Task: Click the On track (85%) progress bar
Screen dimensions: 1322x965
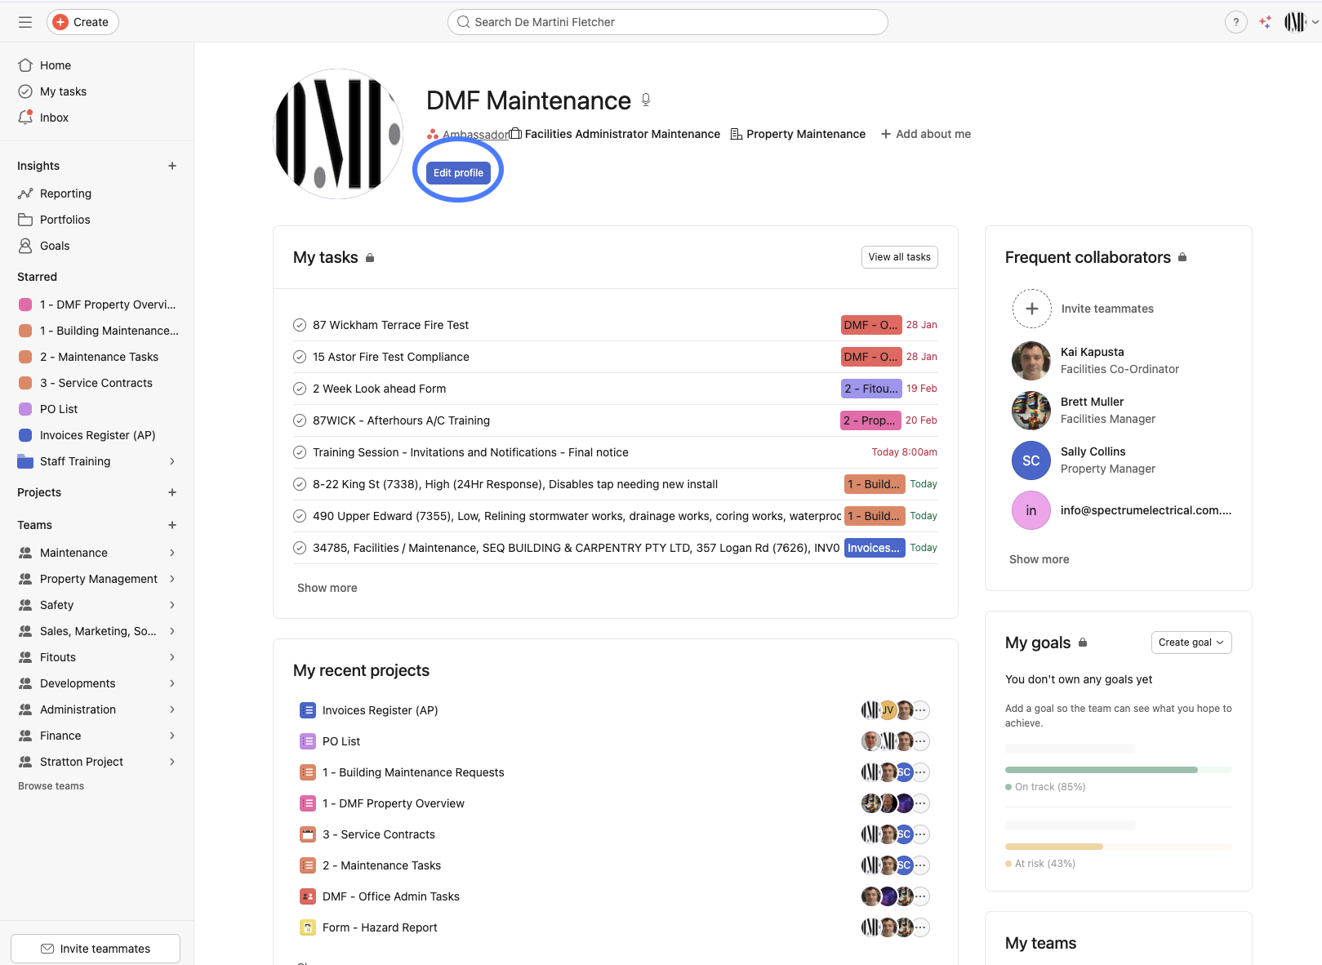Action: coord(1119,770)
